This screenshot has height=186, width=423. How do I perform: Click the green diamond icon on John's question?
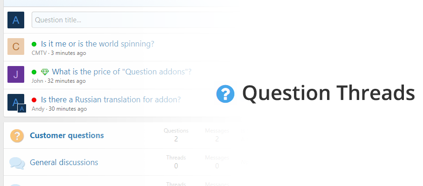45,72
